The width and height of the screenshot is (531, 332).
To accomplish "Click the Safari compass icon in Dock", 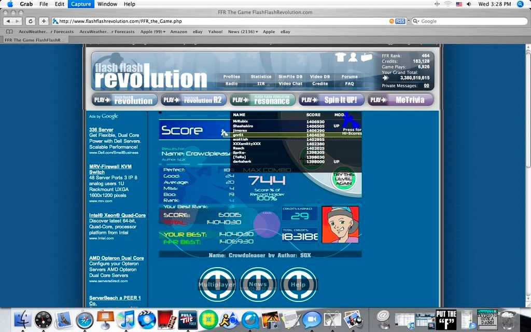I will click(85, 320).
